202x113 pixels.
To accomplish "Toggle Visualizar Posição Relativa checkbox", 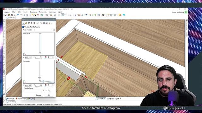I will (23, 27).
